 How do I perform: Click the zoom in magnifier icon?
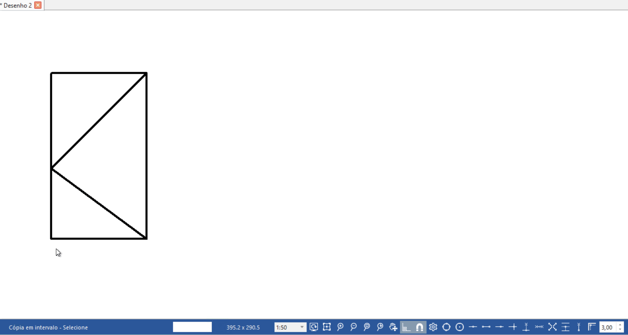[340, 327]
